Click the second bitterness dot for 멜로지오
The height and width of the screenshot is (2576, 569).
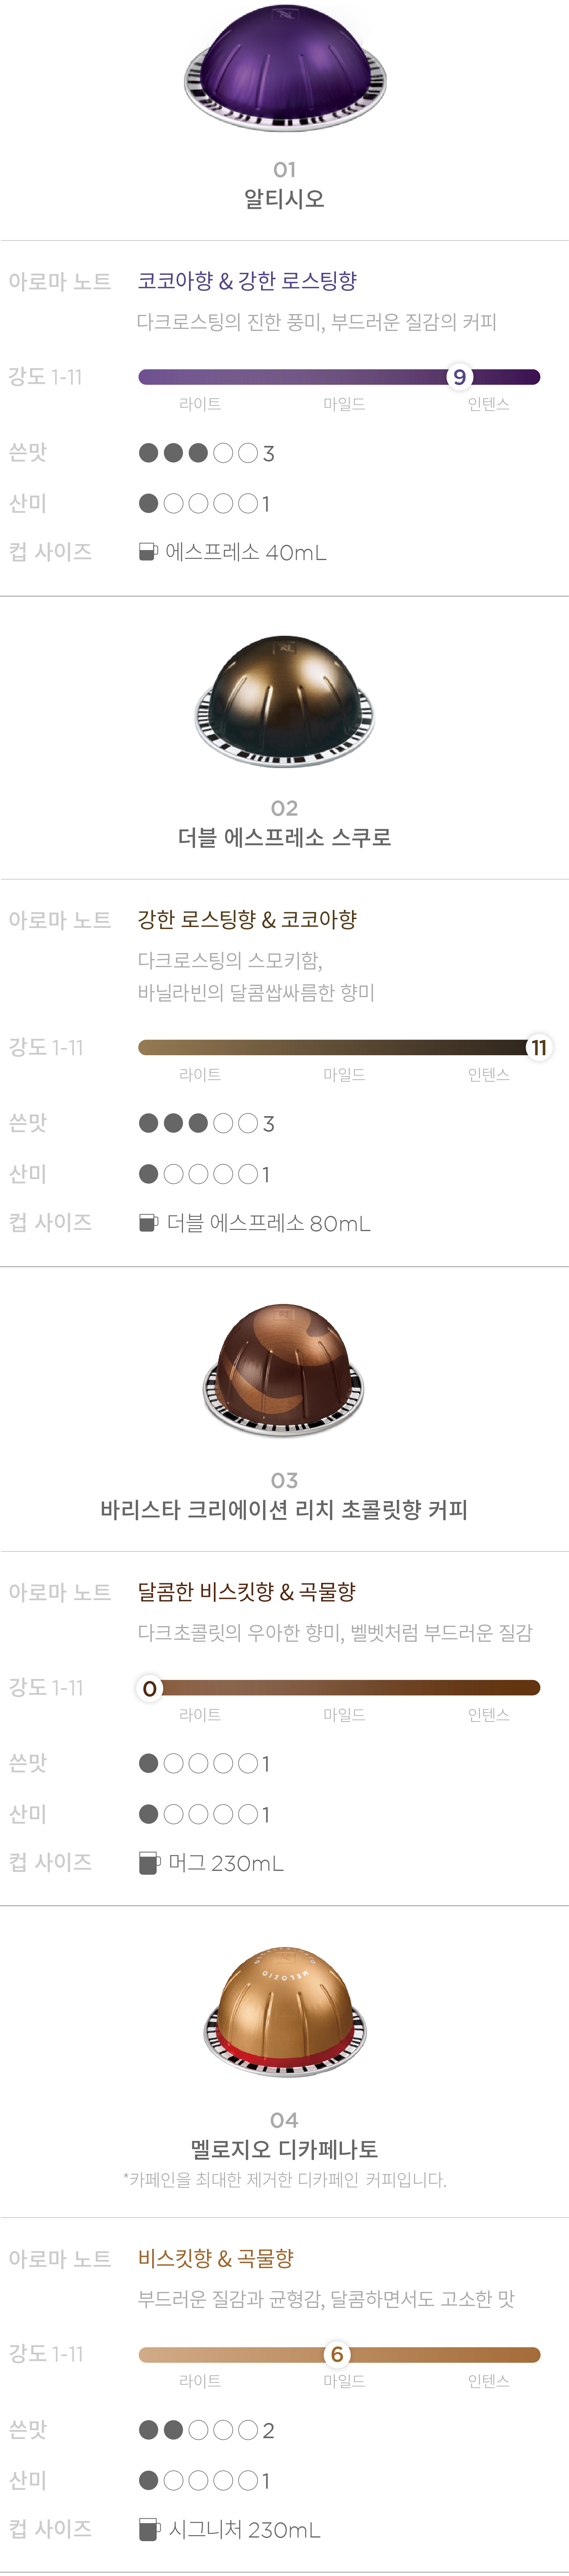(x=173, y=2430)
